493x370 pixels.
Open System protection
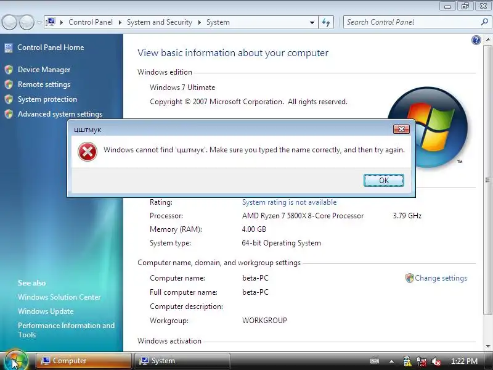click(47, 99)
